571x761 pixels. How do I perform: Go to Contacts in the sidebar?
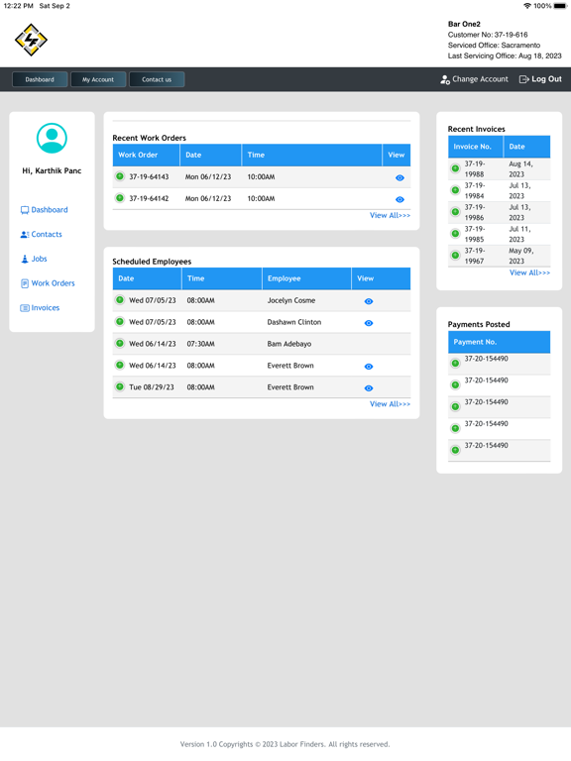[x=47, y=235]
